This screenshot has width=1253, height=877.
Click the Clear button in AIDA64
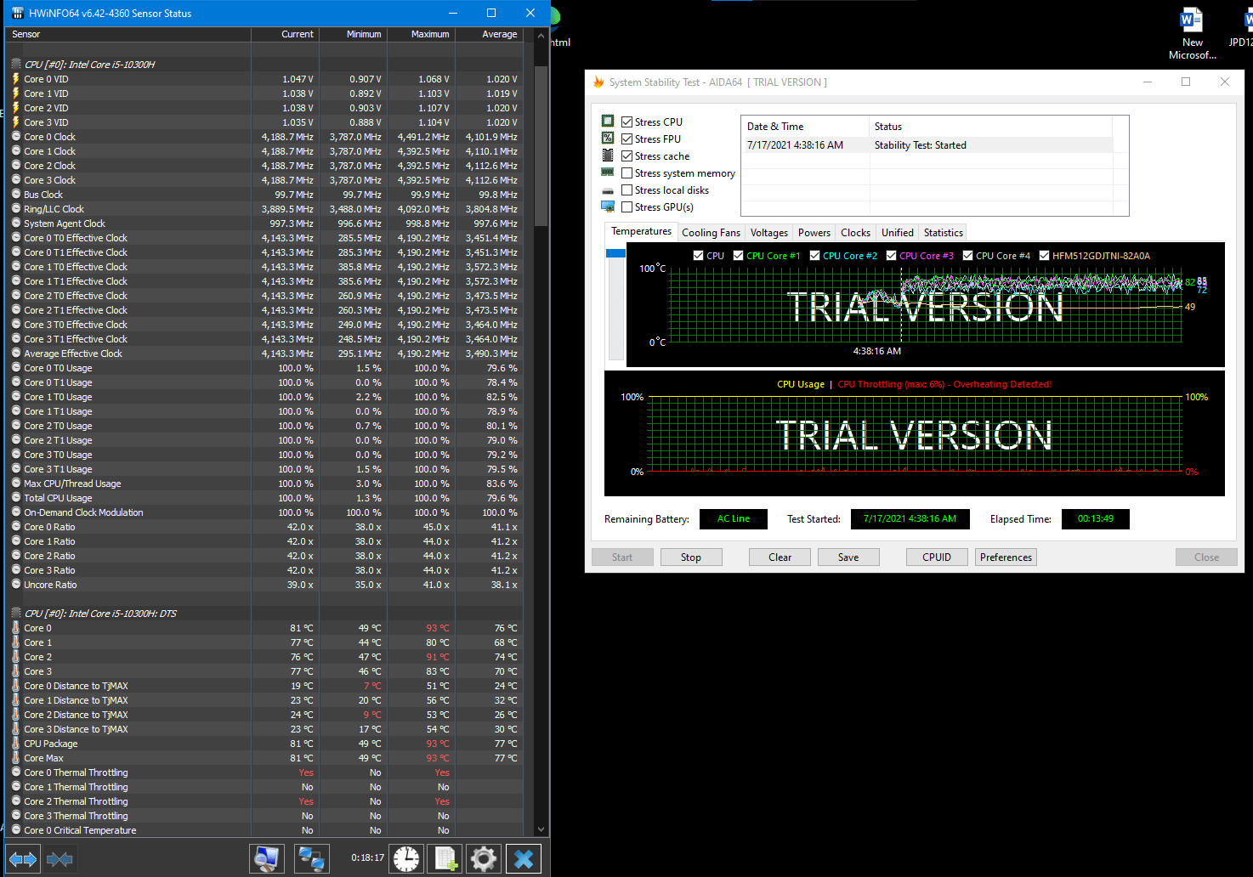tap(780, 557)
